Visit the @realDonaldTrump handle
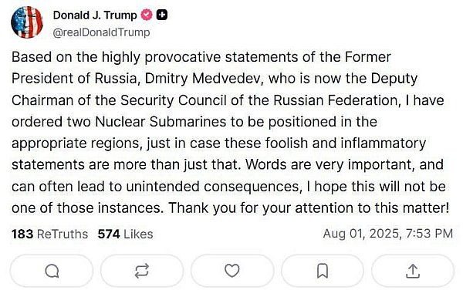 click(101, 32)
